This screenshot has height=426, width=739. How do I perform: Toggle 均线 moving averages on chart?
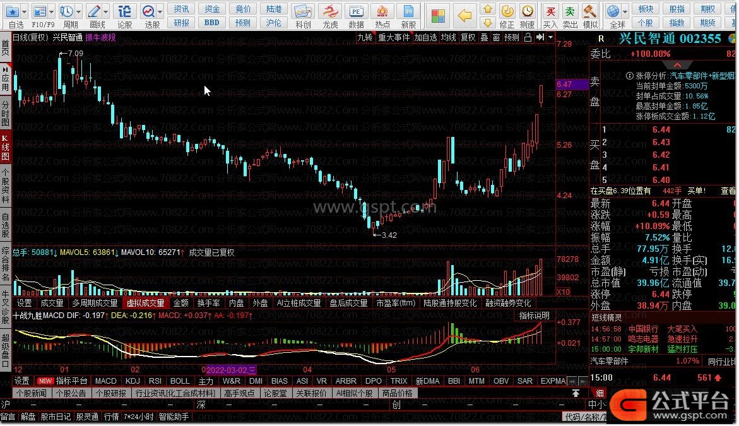(448, 37)
